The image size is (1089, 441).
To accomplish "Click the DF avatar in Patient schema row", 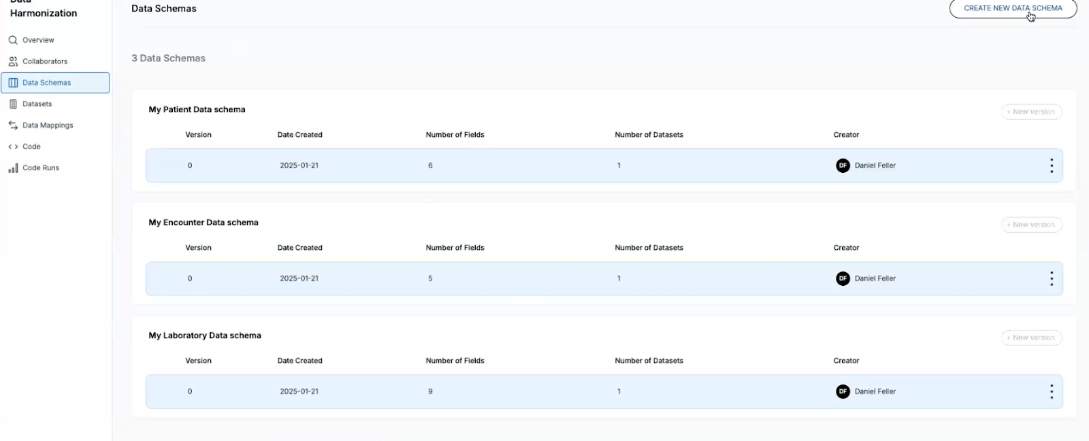I will point(843,165).
